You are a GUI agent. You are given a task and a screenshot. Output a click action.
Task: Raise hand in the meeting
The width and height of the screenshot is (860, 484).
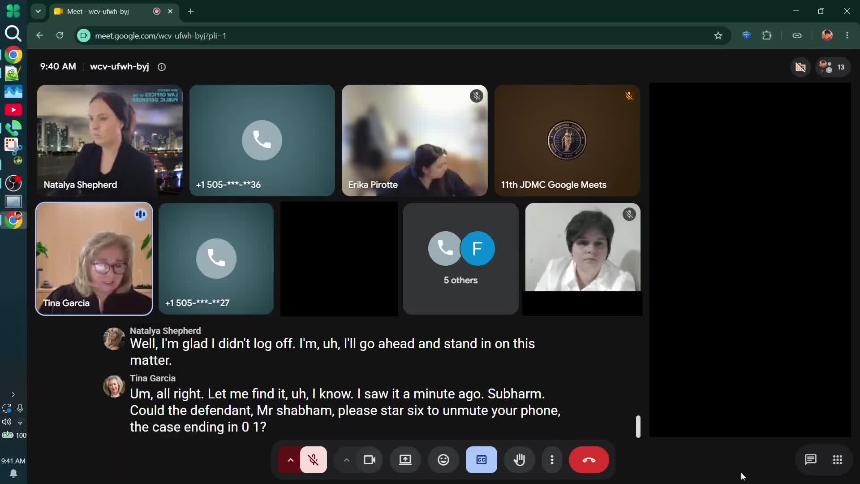[520, 460]
